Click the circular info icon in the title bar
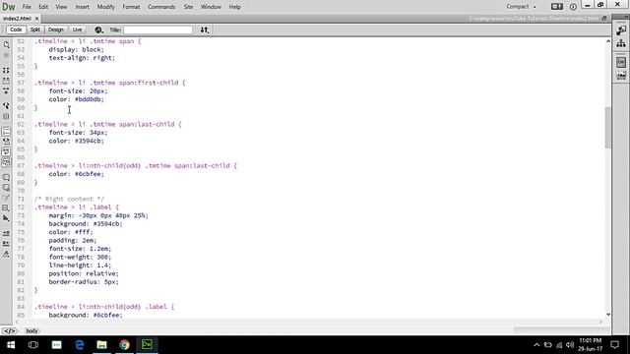The height and width of the screenshot is (354, 630). click(x=573, y=7)
